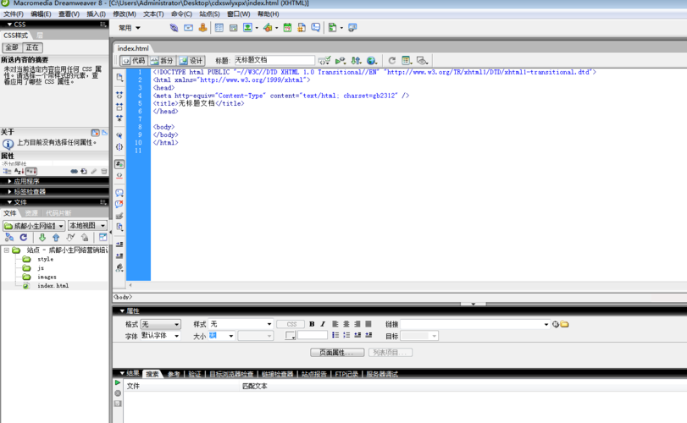Select the 验证 tab in results panel
687x423 pixels.
pyautogui.click(x=195, y=374)
